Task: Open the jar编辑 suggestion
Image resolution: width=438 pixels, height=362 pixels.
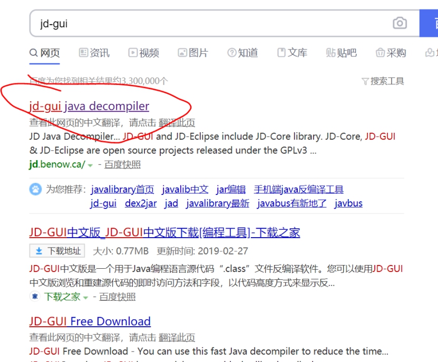Action: 231,190
